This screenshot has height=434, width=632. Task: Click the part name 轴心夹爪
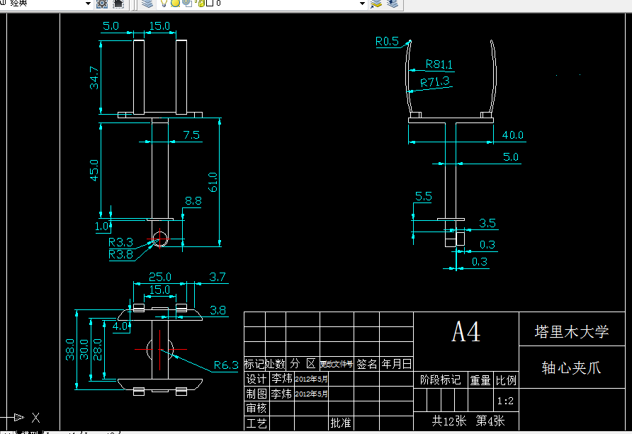click(572, 367)
